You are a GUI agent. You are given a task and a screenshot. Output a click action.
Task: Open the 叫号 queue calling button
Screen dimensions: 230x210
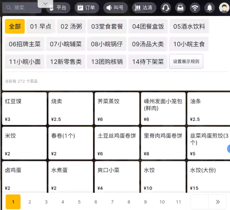tap(115, 8)
